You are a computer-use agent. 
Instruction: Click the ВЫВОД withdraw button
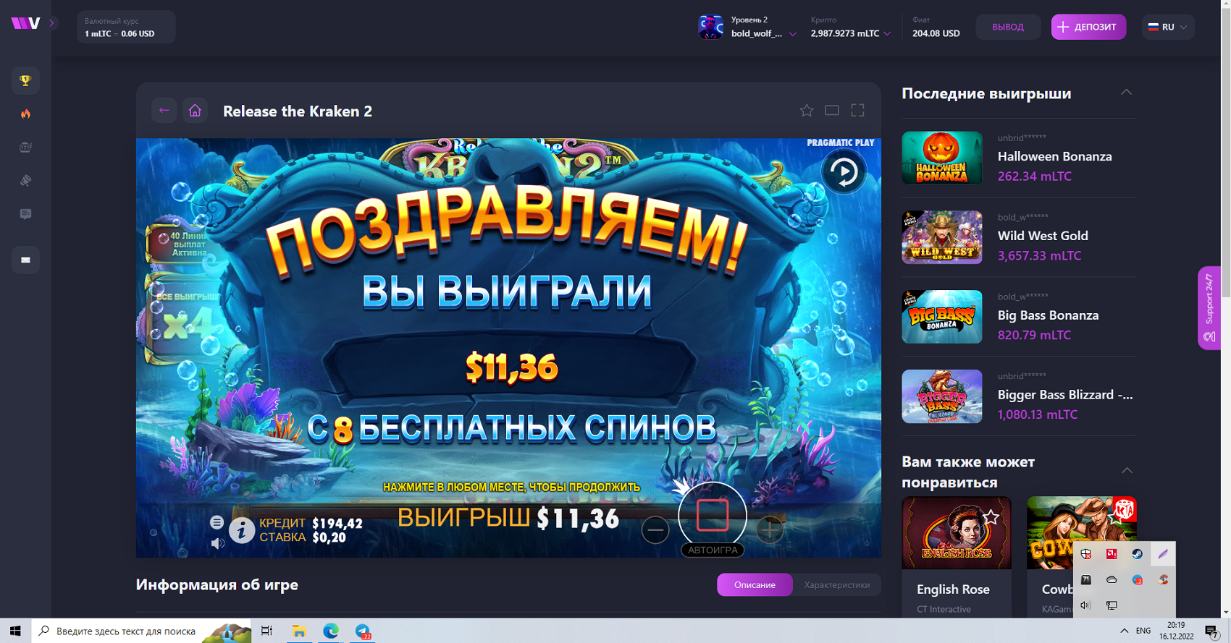point(1008,27)
